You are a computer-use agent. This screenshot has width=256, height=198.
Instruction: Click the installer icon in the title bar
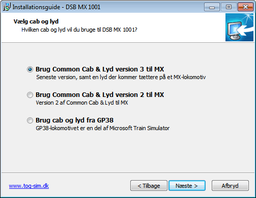[x=7, y=7]
